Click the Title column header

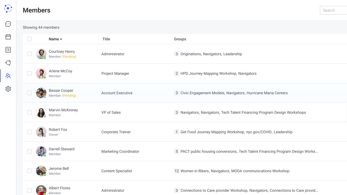106,39
